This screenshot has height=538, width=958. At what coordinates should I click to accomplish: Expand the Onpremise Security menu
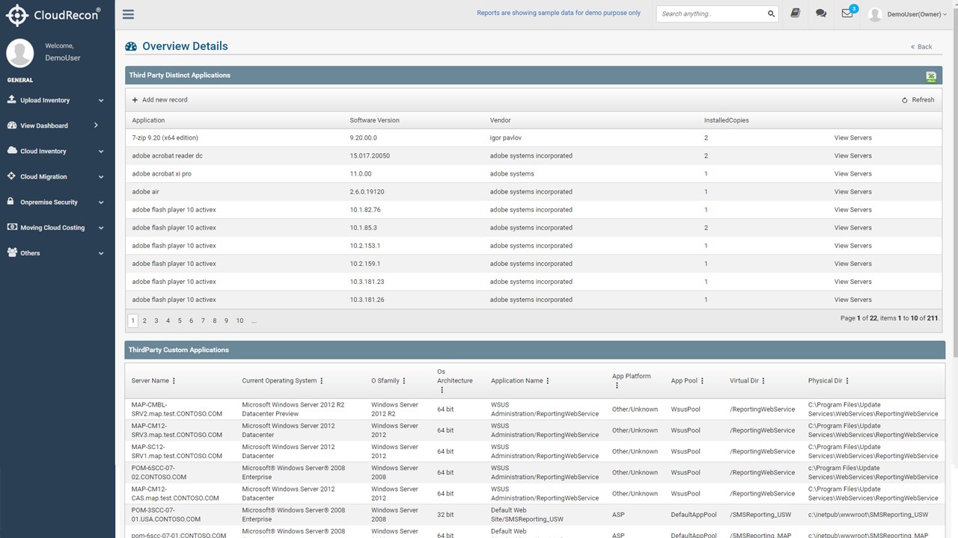tap(101, 202)
